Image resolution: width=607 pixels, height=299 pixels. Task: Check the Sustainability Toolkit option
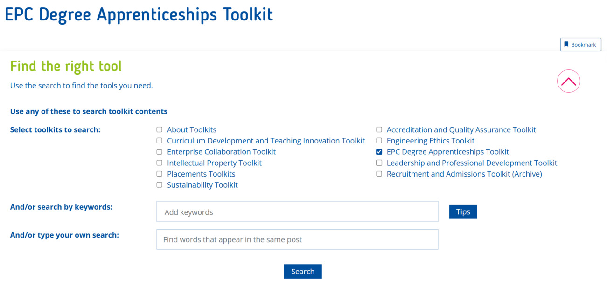coord(159,184)
